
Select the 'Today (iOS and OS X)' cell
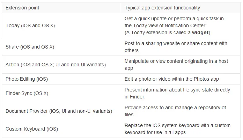(x=30, y=26)
